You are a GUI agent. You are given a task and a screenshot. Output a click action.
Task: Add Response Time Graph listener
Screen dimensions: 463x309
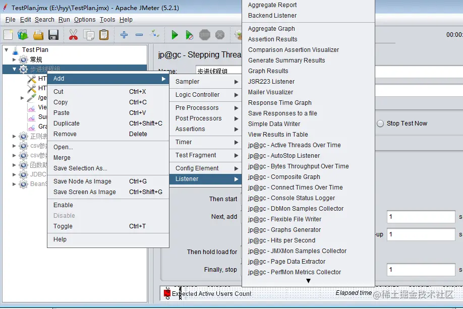(x=308, y=103)
